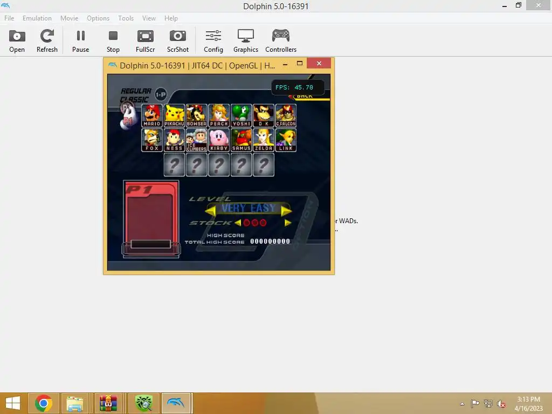Maximize the game render window
The width and height of the screenshot is (552, 414).
click(300, 64)
